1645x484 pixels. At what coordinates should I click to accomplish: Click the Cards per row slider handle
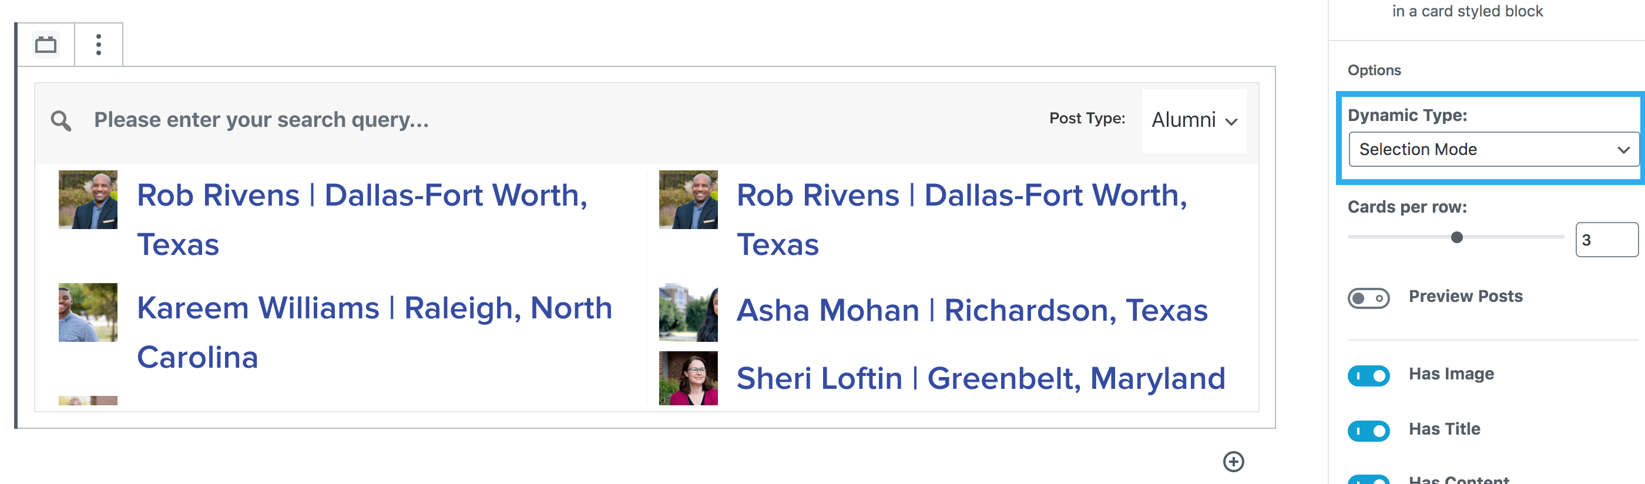tap(1456, 237)
